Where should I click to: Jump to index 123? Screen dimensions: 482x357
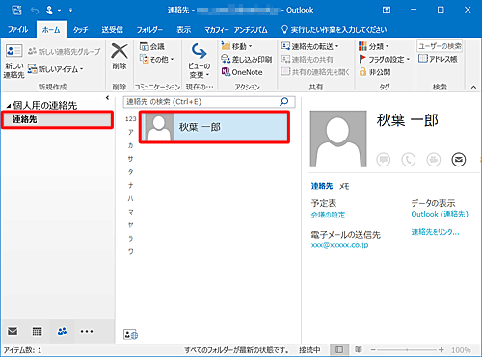(x=131, y=119)
